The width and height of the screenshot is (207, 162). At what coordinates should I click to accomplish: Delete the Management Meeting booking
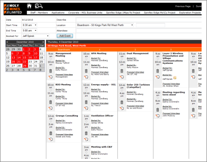[50, 71]
